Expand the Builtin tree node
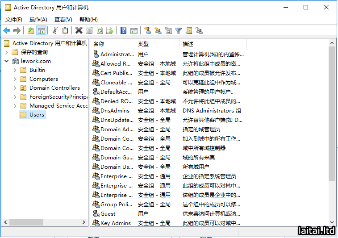 click(15, 70)
